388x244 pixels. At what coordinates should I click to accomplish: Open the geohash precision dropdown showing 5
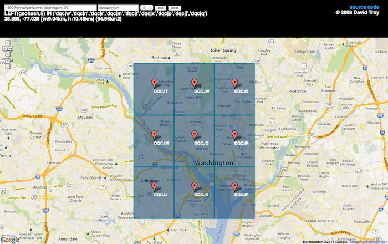tap(147, 8)
